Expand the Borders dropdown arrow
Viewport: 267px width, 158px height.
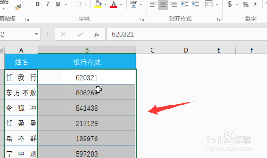pos(86,4)
